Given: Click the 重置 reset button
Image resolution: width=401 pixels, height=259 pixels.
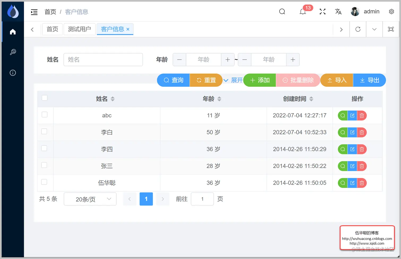Looking at the screenshot, I should coord(206,80).
